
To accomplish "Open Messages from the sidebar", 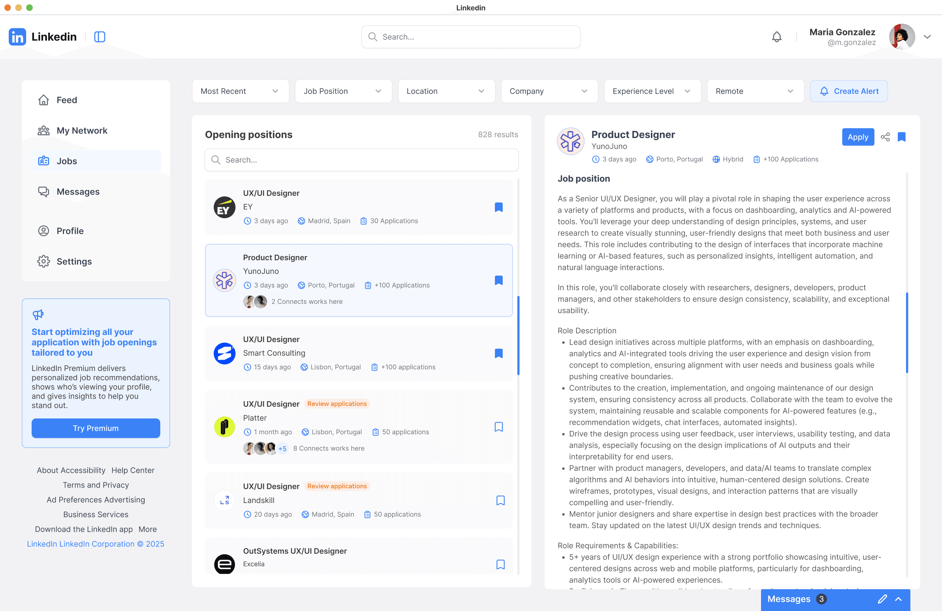I will pos(77,192).
